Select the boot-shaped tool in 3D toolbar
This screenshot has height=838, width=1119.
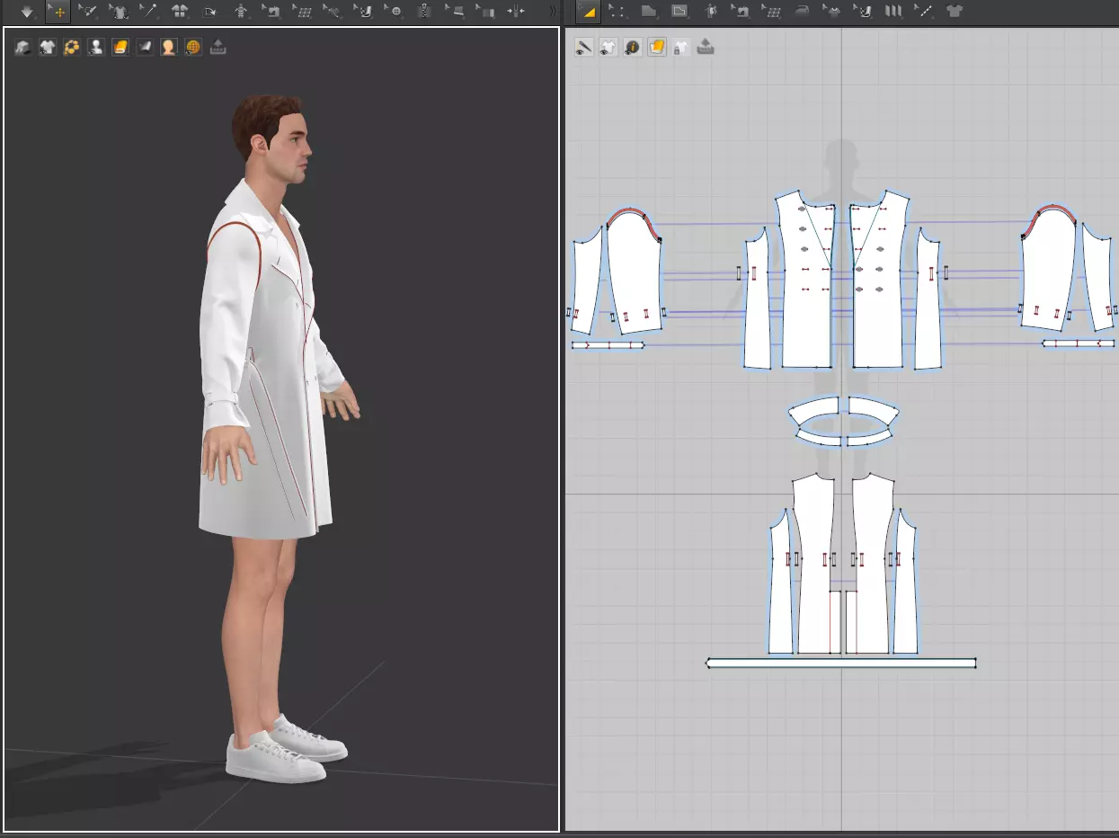364,12
